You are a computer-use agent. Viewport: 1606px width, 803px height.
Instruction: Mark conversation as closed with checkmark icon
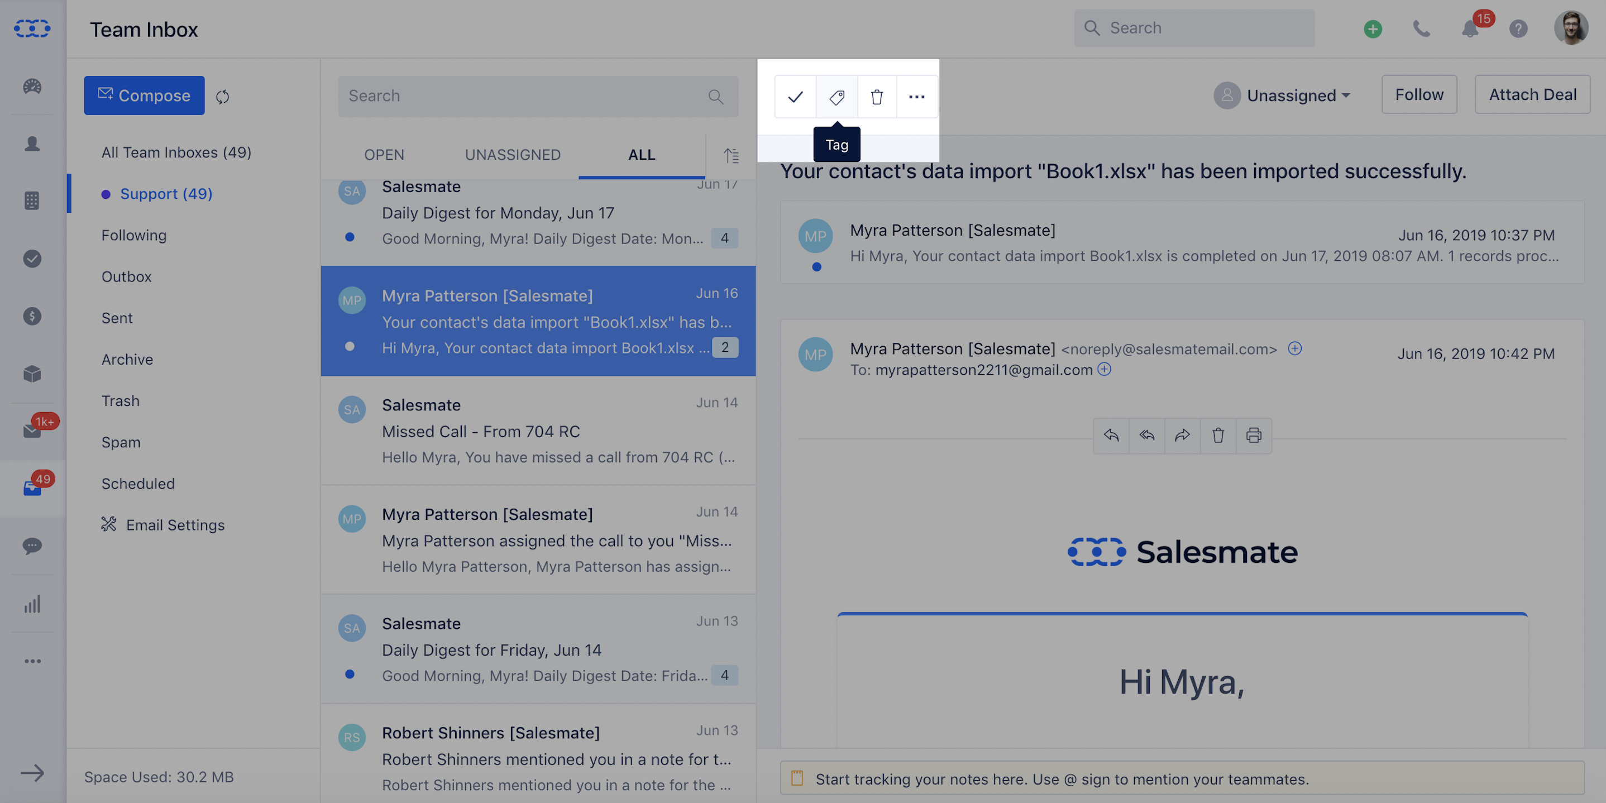point(796,97)
